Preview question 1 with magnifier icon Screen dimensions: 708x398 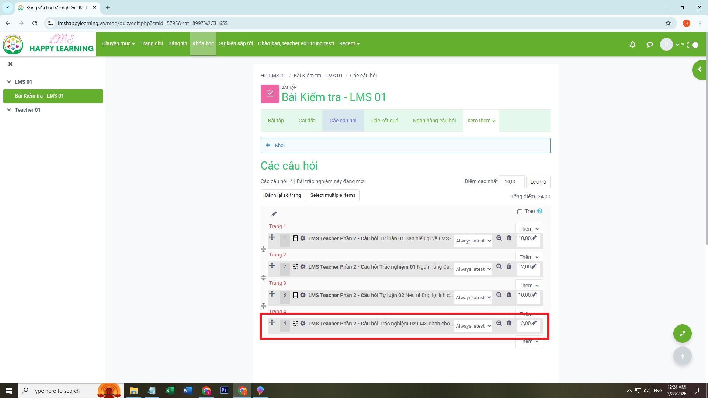click(x=499, y=238)
